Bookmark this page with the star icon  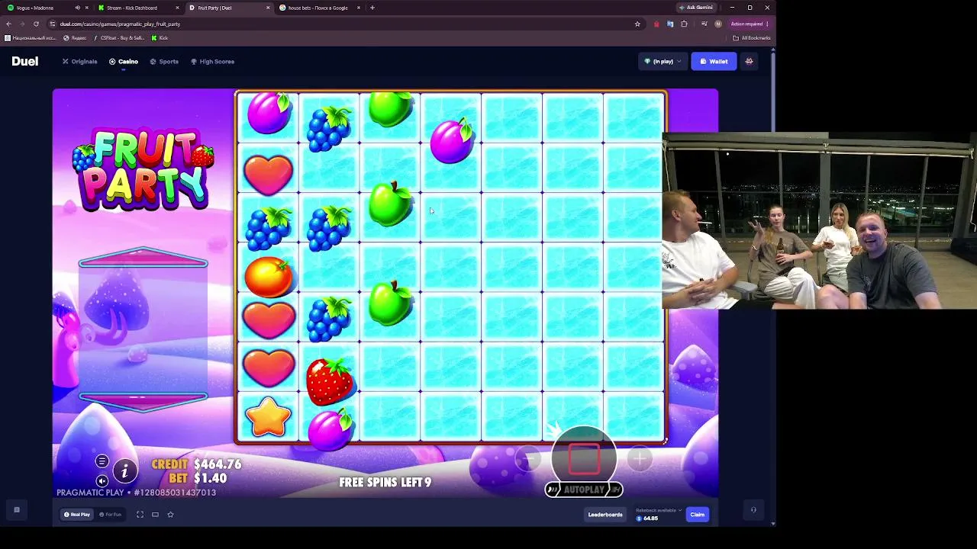[x=637, y=24]
